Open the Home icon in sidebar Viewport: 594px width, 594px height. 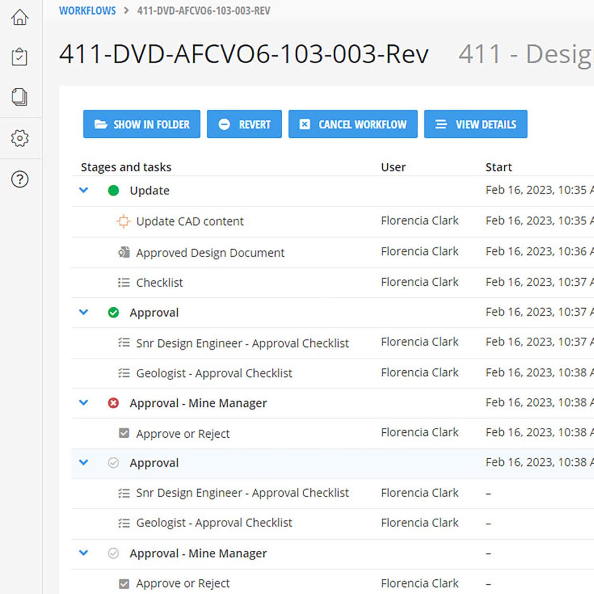[20, 18]
